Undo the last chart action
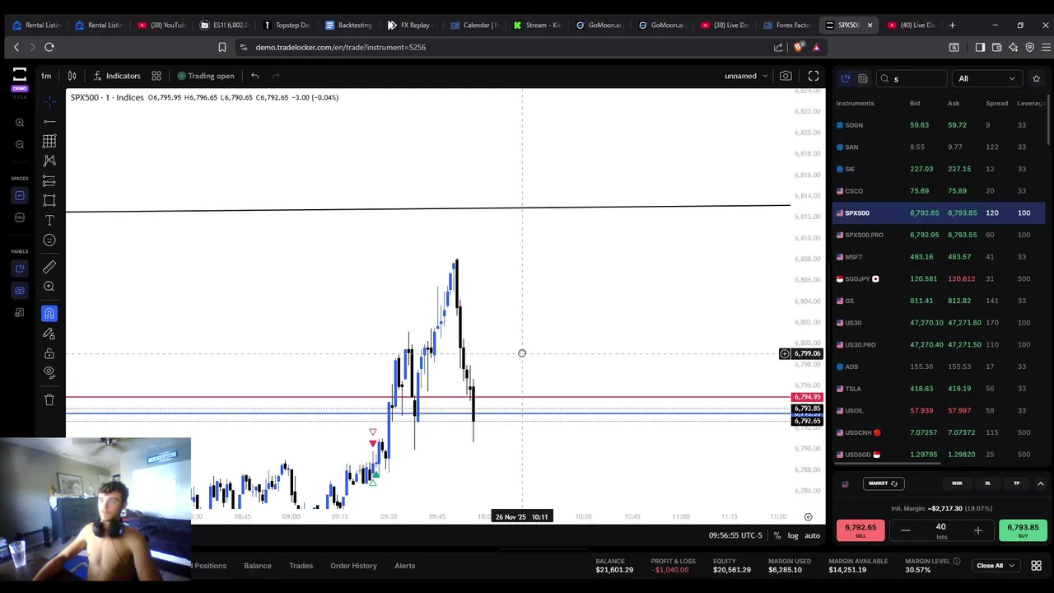Viewport: 1054px width, 593px height. point(255,76)
